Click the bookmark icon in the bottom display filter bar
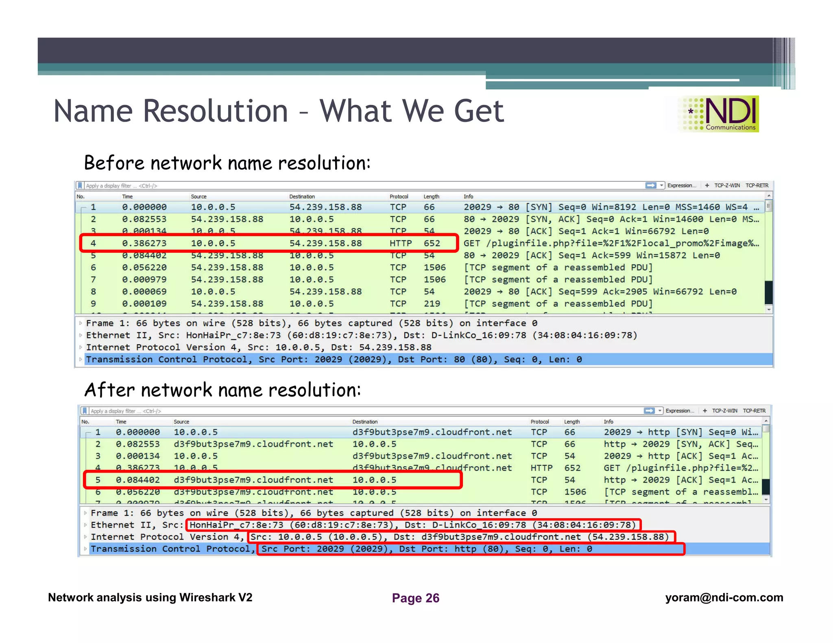 (x=84, y=411)
